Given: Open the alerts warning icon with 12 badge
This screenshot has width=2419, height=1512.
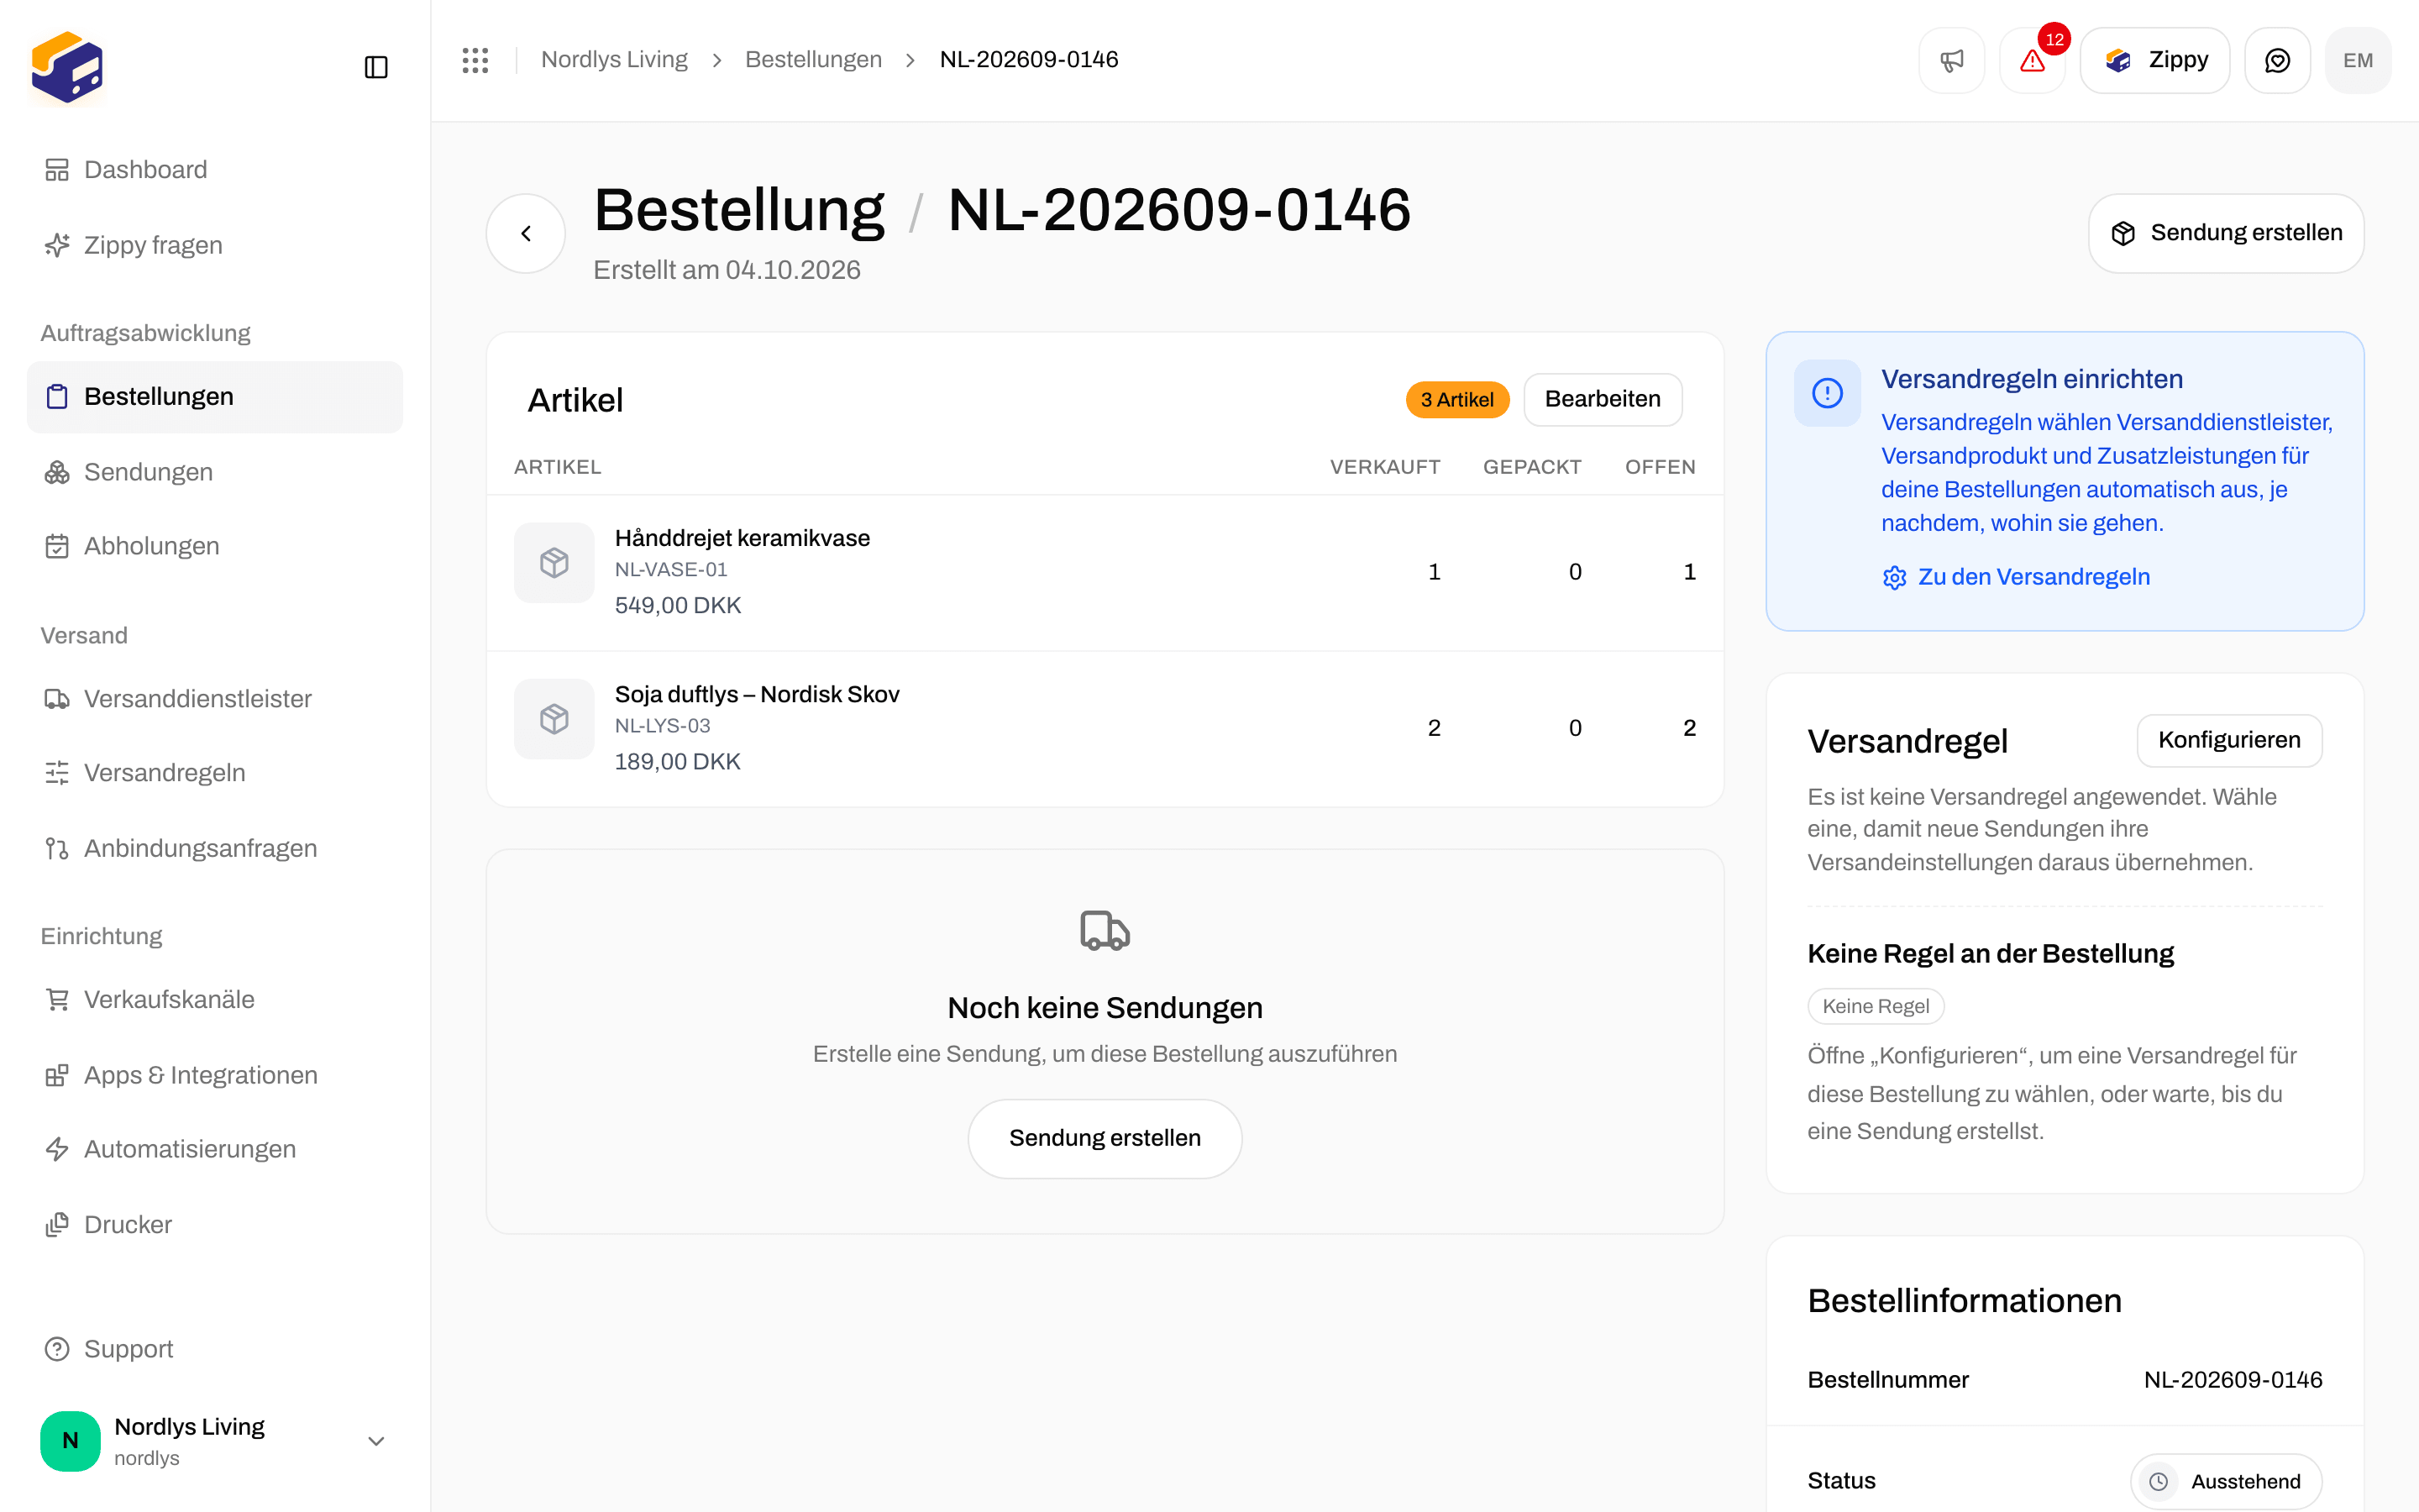Looking at the screenshot, I should coord(2032,60).
